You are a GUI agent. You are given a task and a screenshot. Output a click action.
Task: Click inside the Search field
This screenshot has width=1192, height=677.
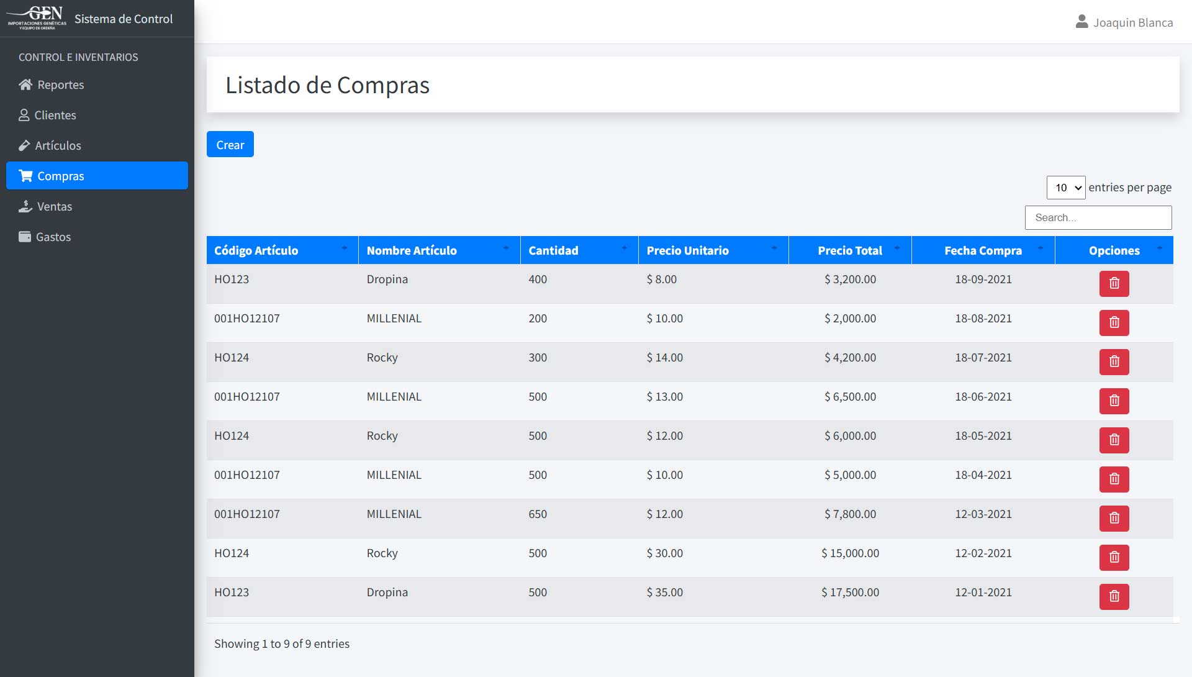[x=1098, y=217]
